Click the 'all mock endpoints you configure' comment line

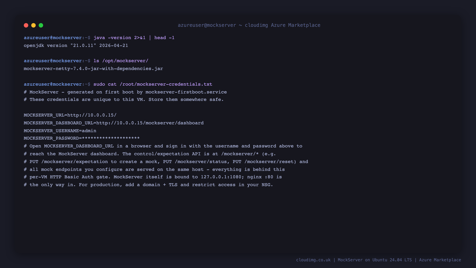154,169
